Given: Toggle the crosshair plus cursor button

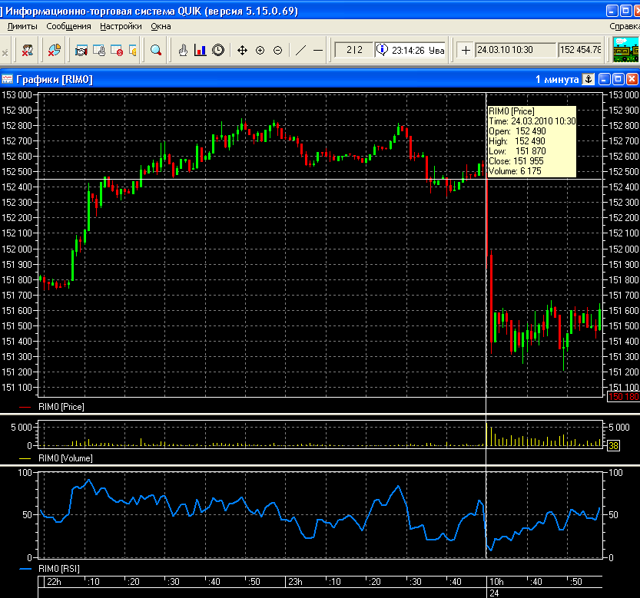Looking at the screenshot, I should 466,50.
